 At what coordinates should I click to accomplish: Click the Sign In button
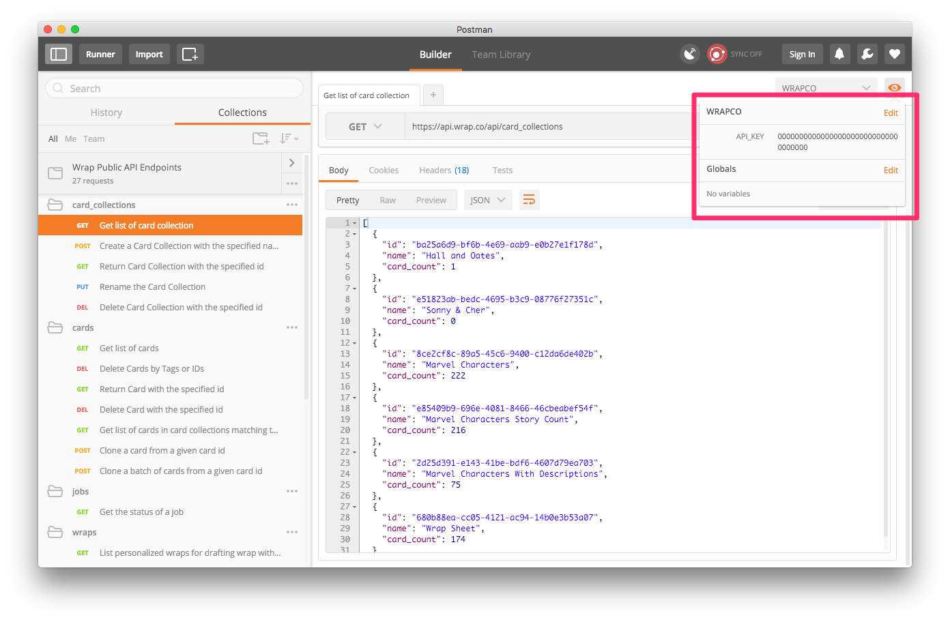click(x=802, y=54)
